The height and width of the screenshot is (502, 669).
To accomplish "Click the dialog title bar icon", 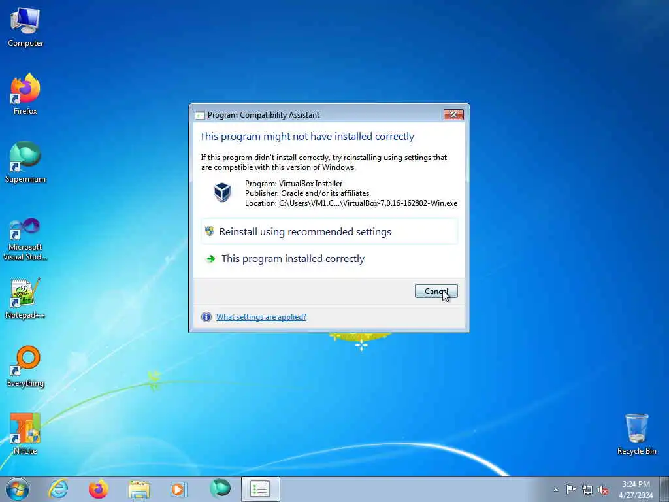I will tap(200, 115).
